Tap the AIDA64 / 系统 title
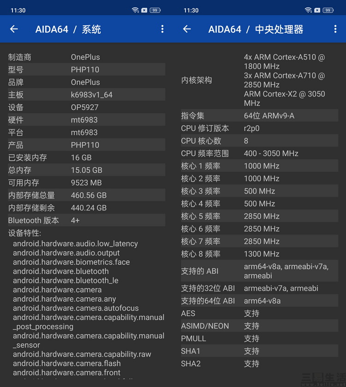346x387 pixels. point(68,30)
